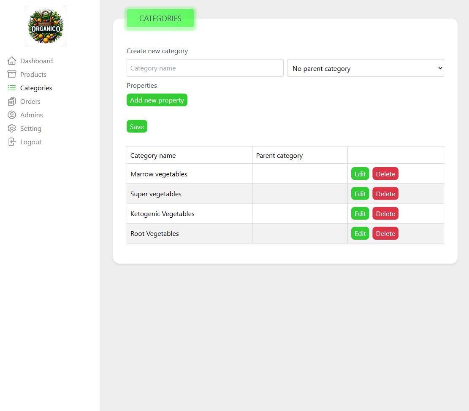The width and height of the screenshot is (469, 411).
Task: Edit the Marrow vegetables category
Action: (360, 174)
